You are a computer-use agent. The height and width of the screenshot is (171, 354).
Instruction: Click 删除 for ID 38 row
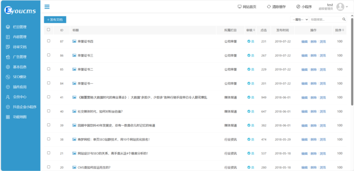click(313, 139)
